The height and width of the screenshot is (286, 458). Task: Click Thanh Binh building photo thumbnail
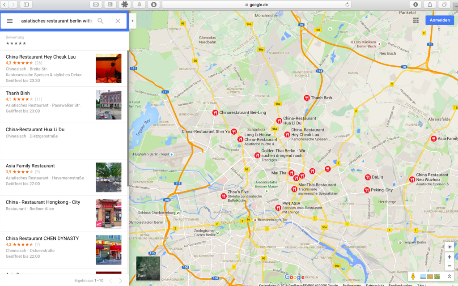coord(108,105)
